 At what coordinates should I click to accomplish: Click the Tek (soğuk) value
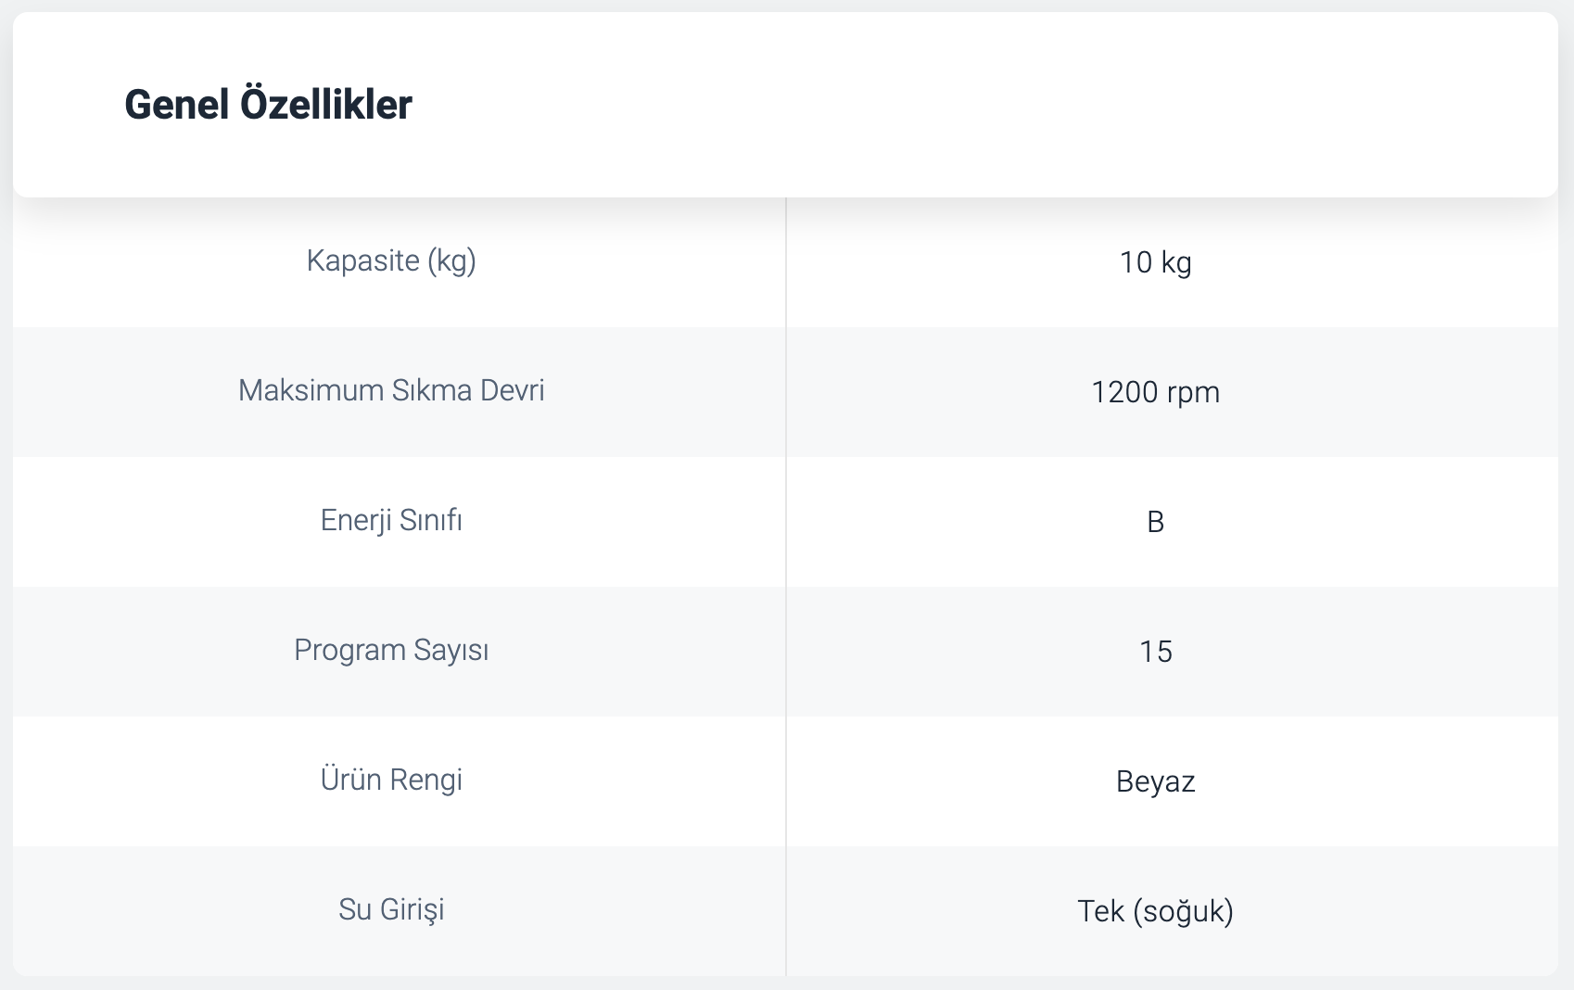point(1155,911)
